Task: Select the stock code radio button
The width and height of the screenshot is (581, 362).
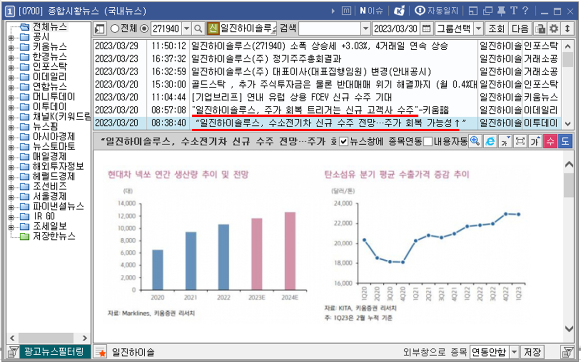Action: [x=144, y=28]
